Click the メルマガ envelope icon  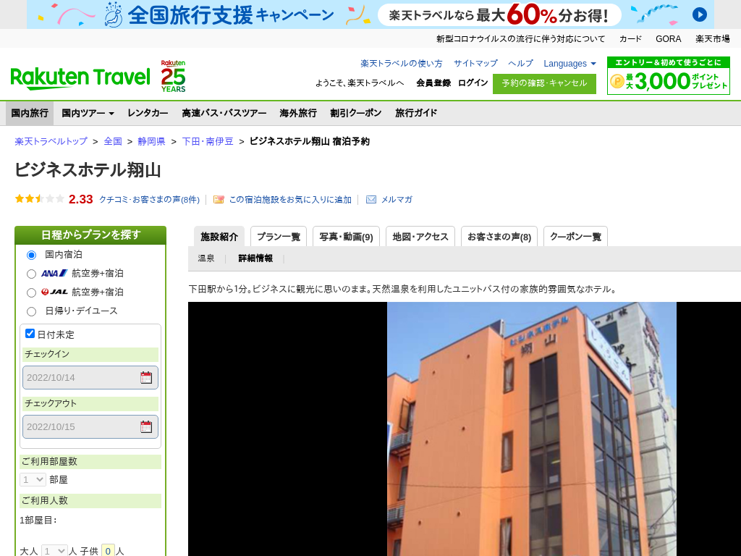[x=371, y=200]
